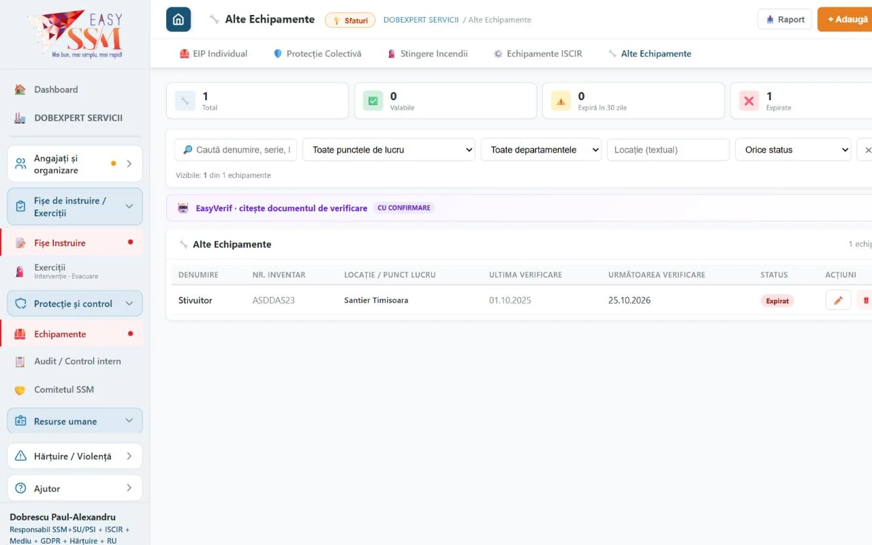Image resolution: width=872 pixels, height=545 pixels.
Task: Switch to the Protecție Colectivă tab
Action: coord(317,54)
